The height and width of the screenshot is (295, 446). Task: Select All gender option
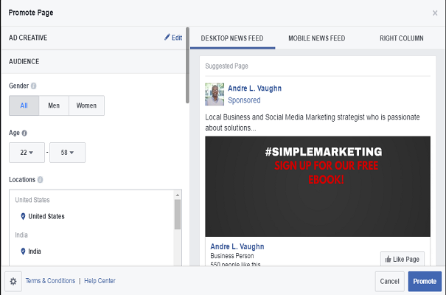[x=24, y=105]
